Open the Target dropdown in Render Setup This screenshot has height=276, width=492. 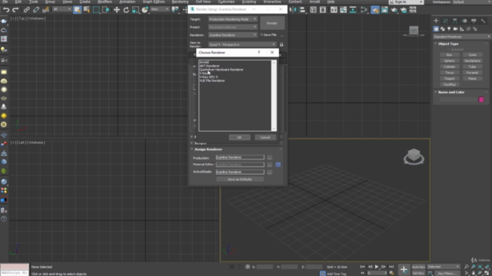point(233,19)
